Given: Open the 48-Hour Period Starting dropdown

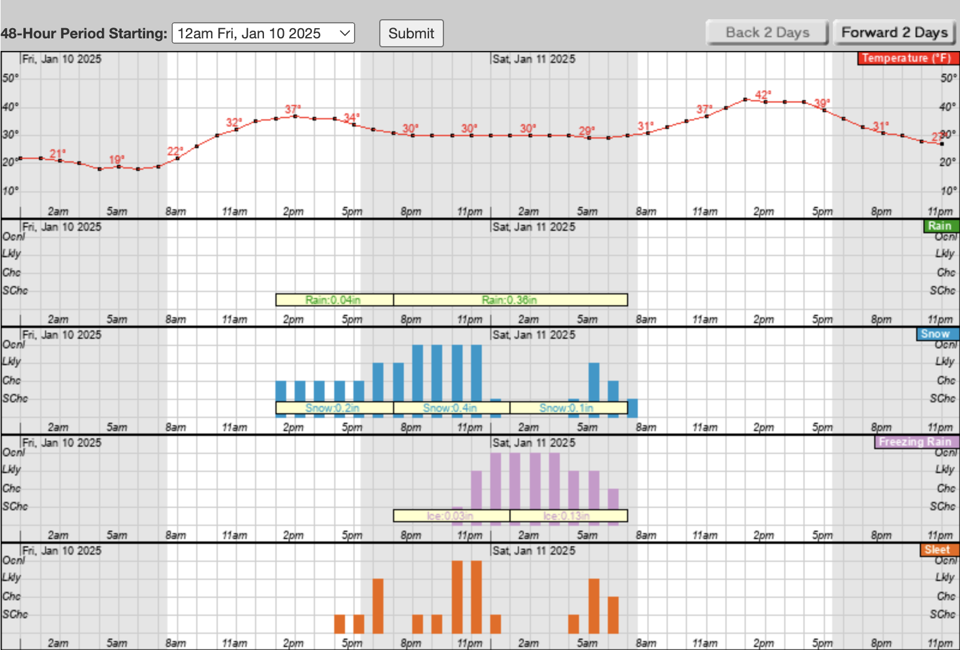Looking at the screenshot, I should pos(263,34).
